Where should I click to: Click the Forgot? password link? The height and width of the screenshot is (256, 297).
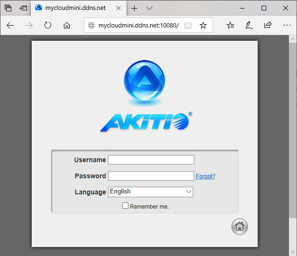click(206, 176)
